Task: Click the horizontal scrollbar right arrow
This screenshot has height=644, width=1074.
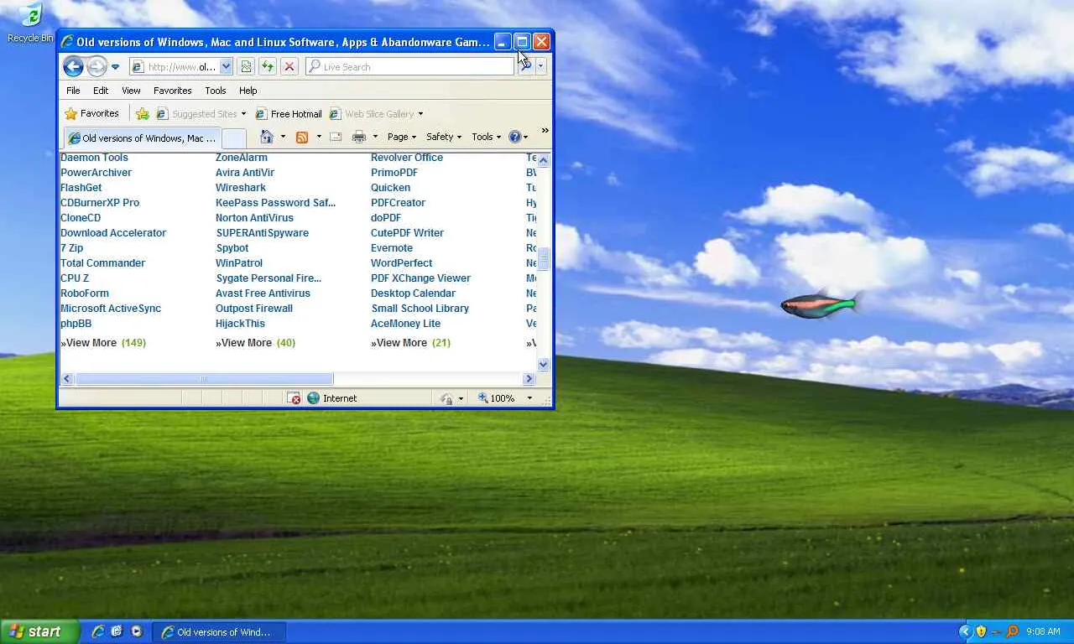Action: coord(529,379)
